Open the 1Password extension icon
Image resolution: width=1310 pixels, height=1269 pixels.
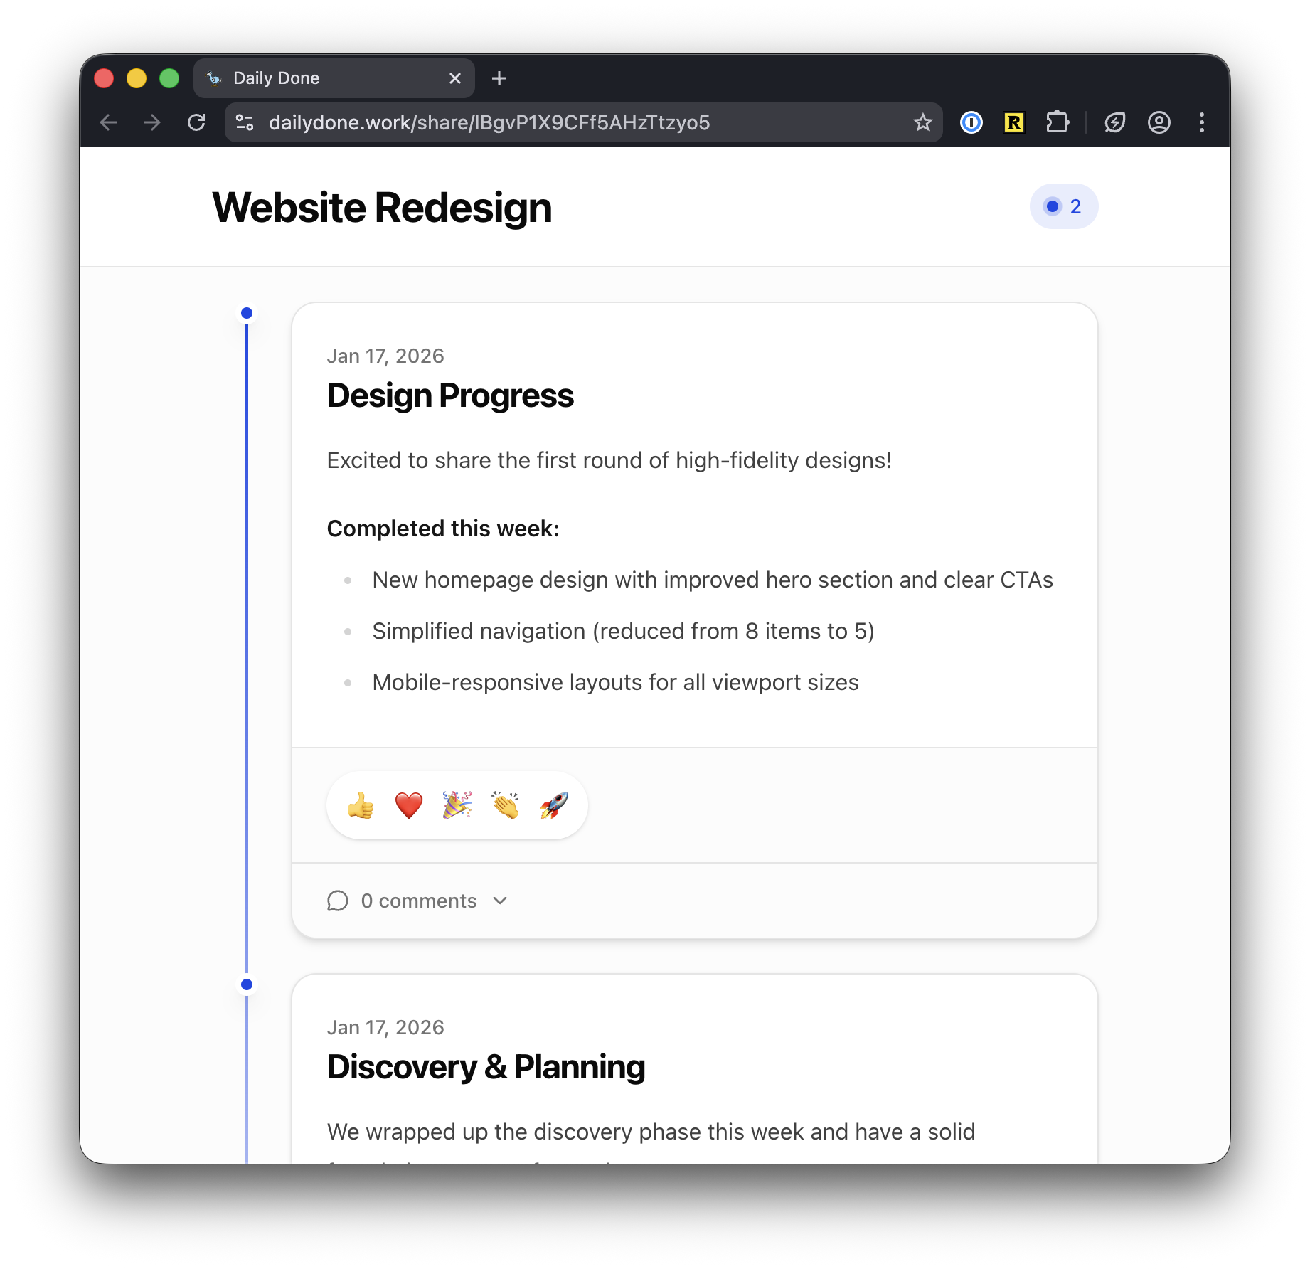(971, 122)
